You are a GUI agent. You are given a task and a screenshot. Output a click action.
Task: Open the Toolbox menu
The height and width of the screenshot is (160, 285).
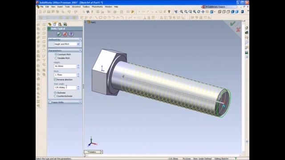[x=86, y=7]
